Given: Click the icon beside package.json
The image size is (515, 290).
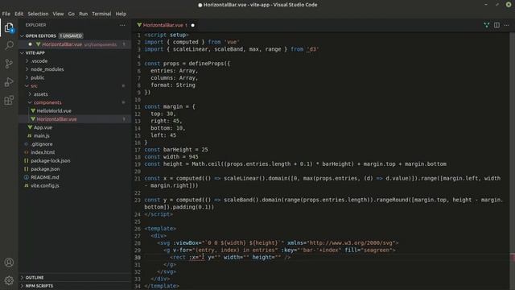Looking at the screenshot, I should tap(27, 169).
